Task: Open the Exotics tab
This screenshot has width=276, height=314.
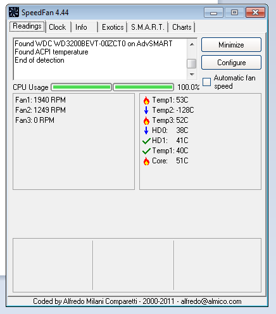Action: (113, 27)
